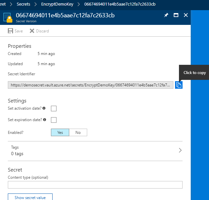
Task: Set Enabled to No
Action: 78,132
